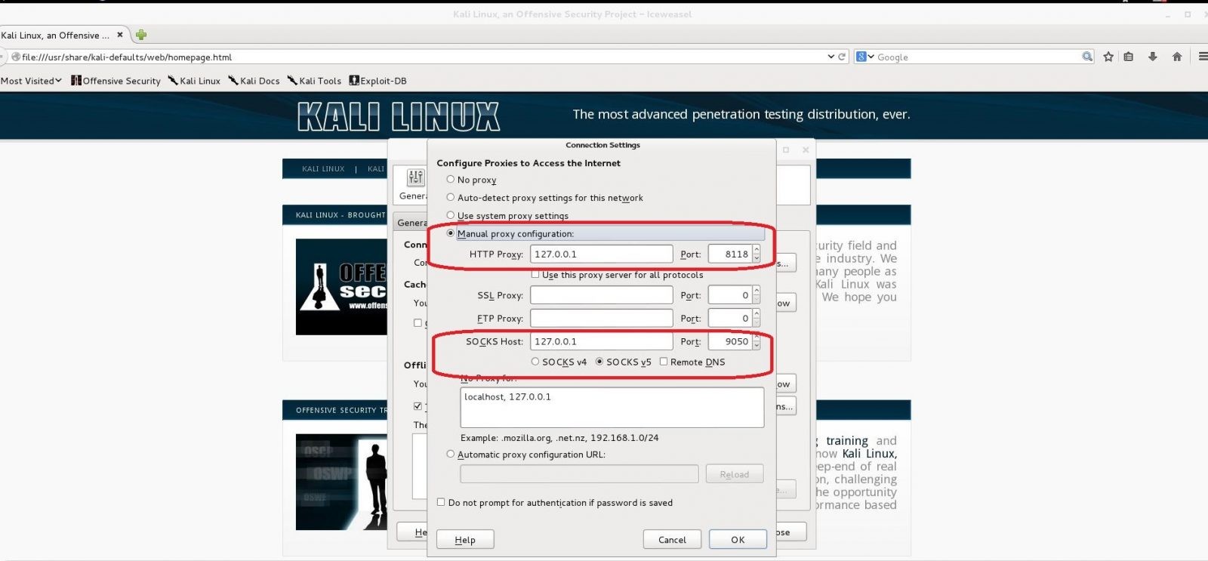Show bookmarks list icon

(1129, 57)
